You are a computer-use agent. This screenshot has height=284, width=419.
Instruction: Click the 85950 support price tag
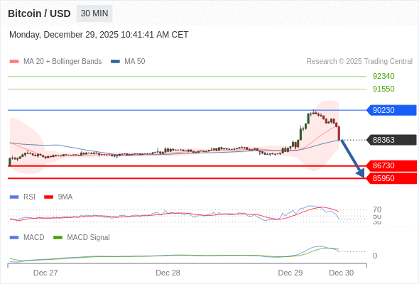coord(391,178)
